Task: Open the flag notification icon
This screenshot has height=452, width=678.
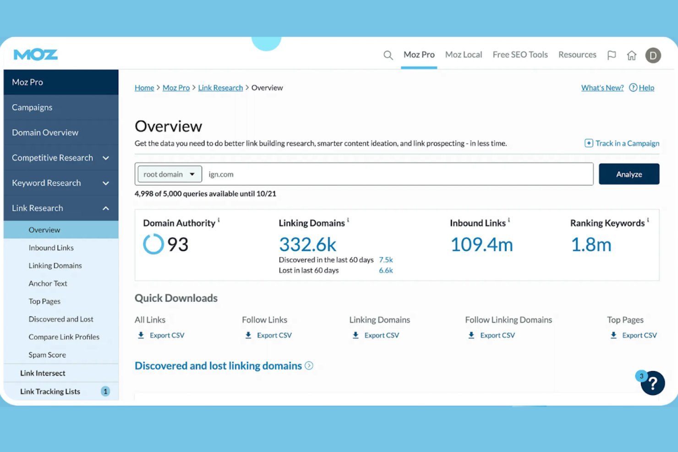Action: tap(612, 55)
